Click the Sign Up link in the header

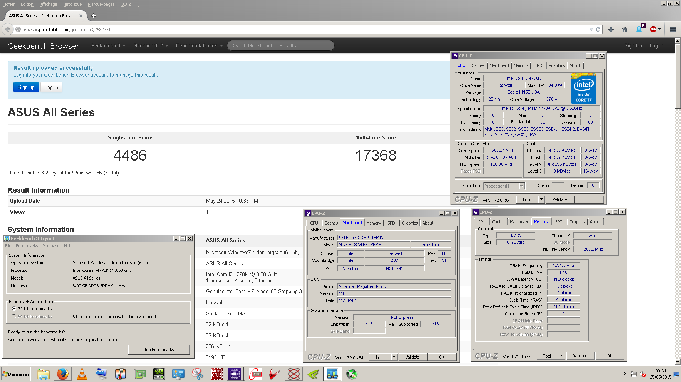pos(633,45)
